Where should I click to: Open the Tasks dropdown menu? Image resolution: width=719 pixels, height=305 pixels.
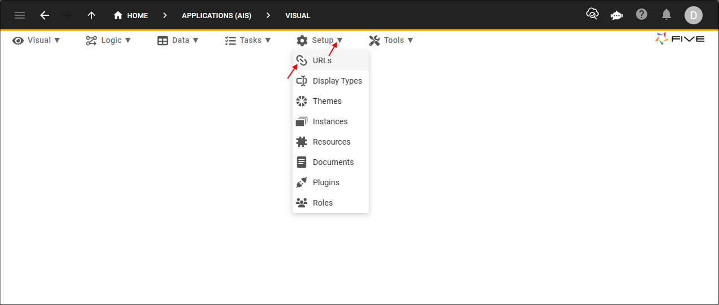pyautogui.click(x=248, y=40)
